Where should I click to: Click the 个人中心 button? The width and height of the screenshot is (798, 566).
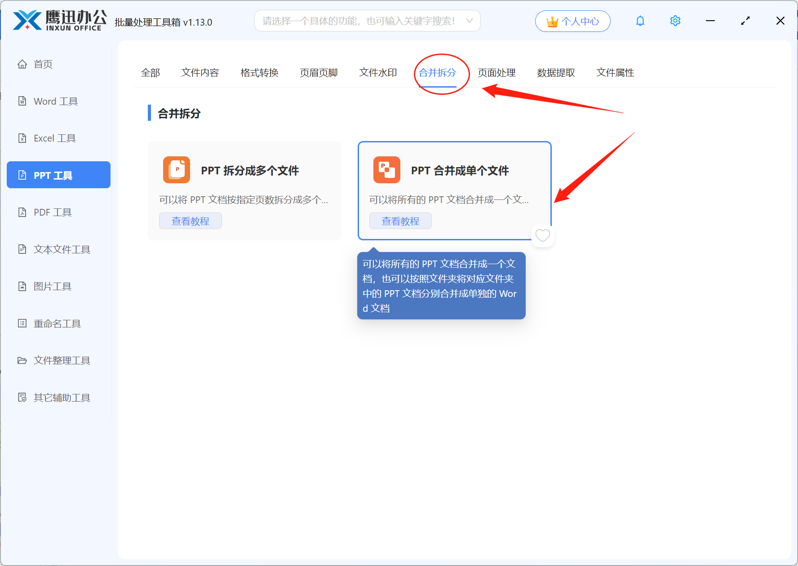tap(572, 21)
